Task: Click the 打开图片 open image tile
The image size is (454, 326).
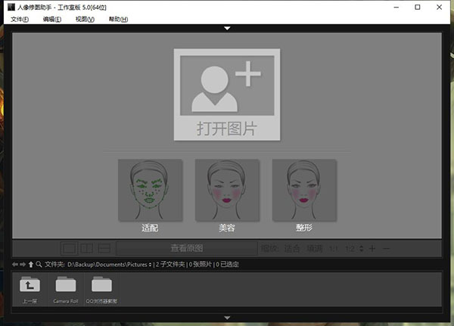Action: tap(227, 95)
